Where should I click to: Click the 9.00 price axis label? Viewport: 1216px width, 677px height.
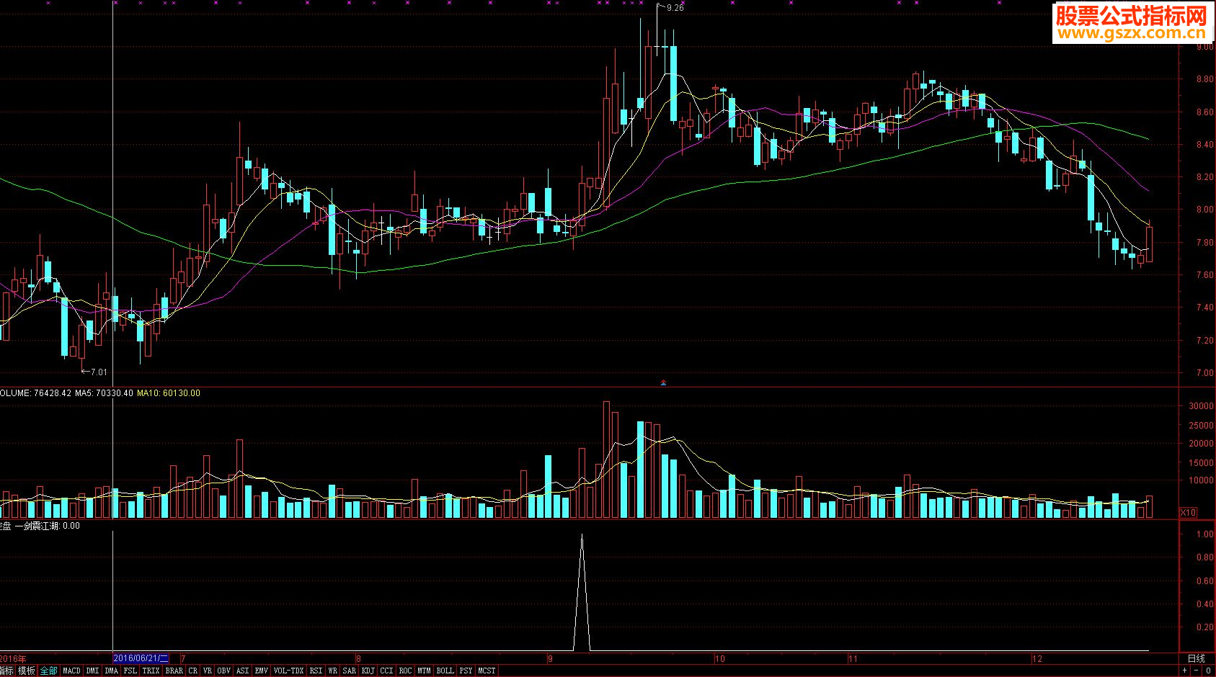(x=1204, y=47)
